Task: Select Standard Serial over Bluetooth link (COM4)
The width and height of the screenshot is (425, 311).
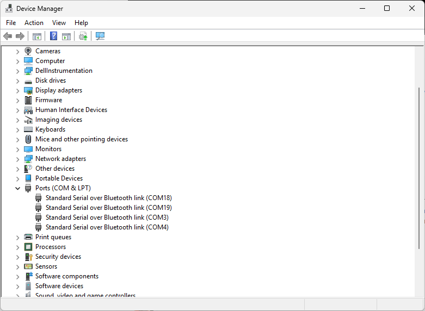Action: pyautogui.click(x=107, y=227)
